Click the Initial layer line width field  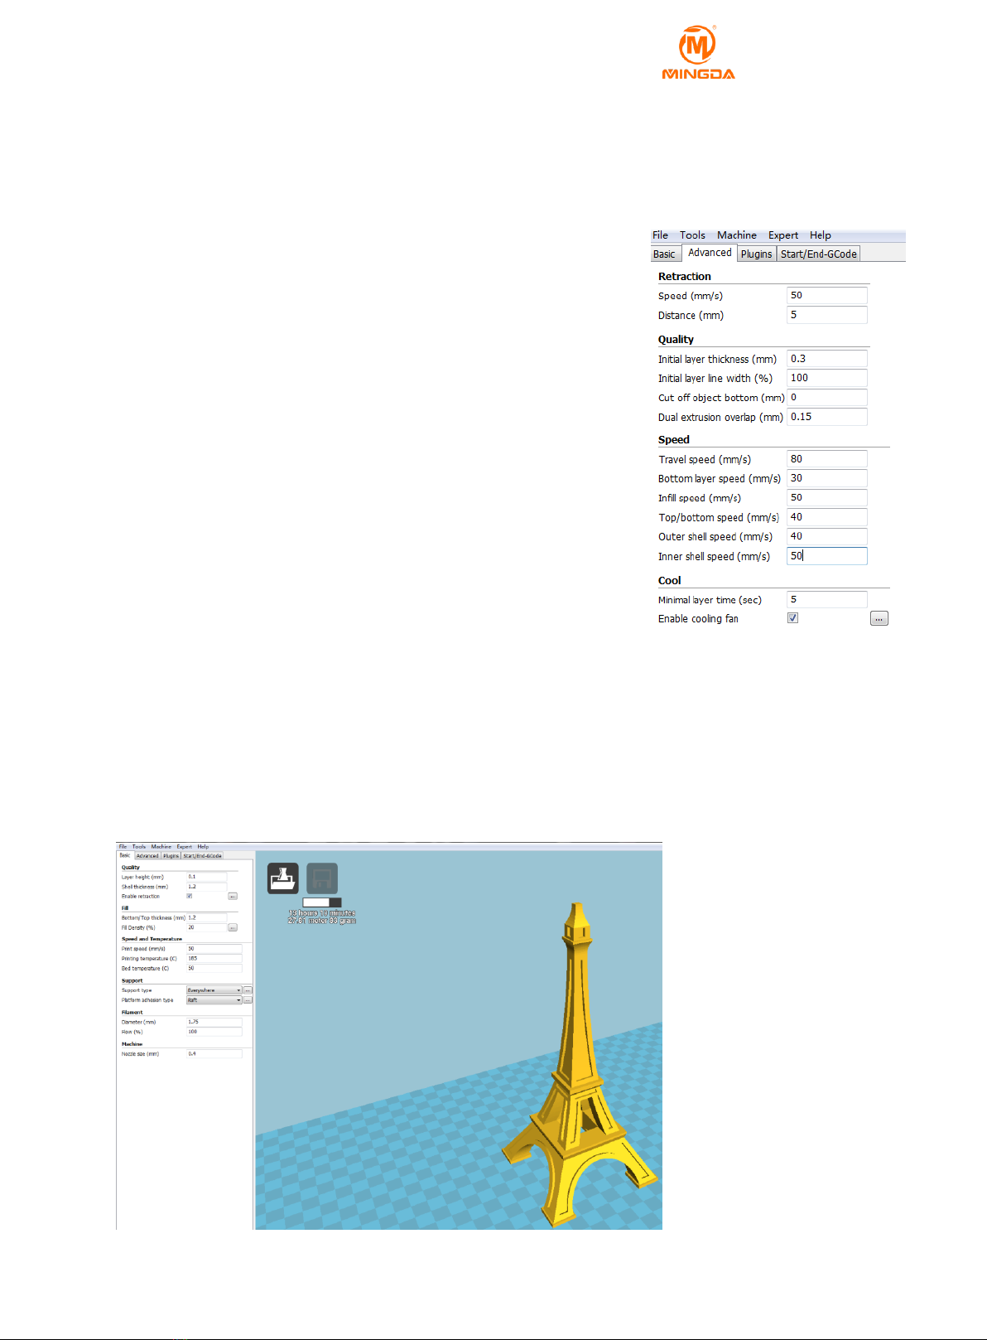pyautogui.click(x=826, y=378)
